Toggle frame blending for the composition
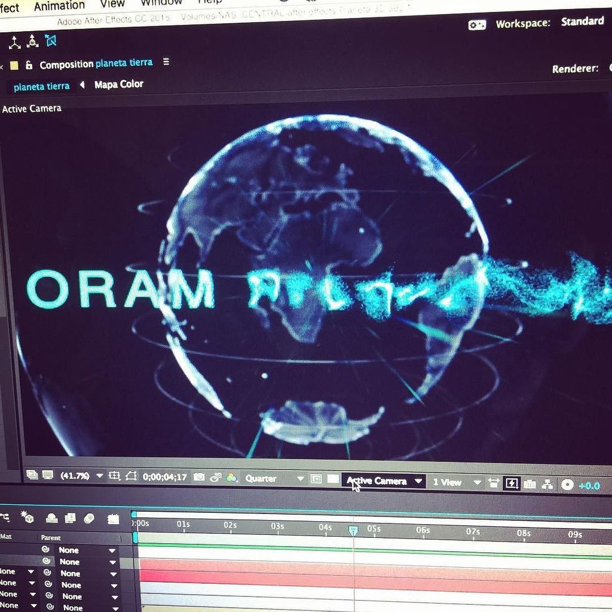612x612 pixels. pos(69,518)
